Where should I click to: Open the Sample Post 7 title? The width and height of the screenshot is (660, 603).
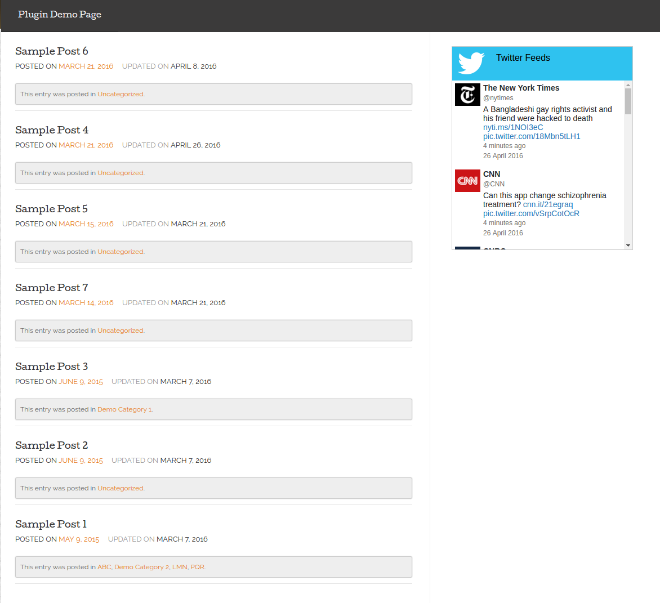click(x=52, y=287)
